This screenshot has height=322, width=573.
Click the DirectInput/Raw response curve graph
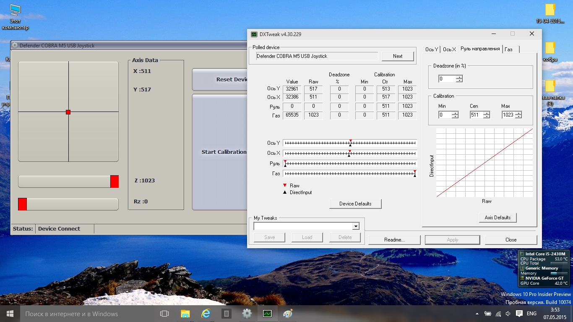pos(484,162)
